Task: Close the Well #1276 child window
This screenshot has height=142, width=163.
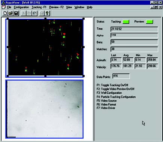Action: [160, 7]
